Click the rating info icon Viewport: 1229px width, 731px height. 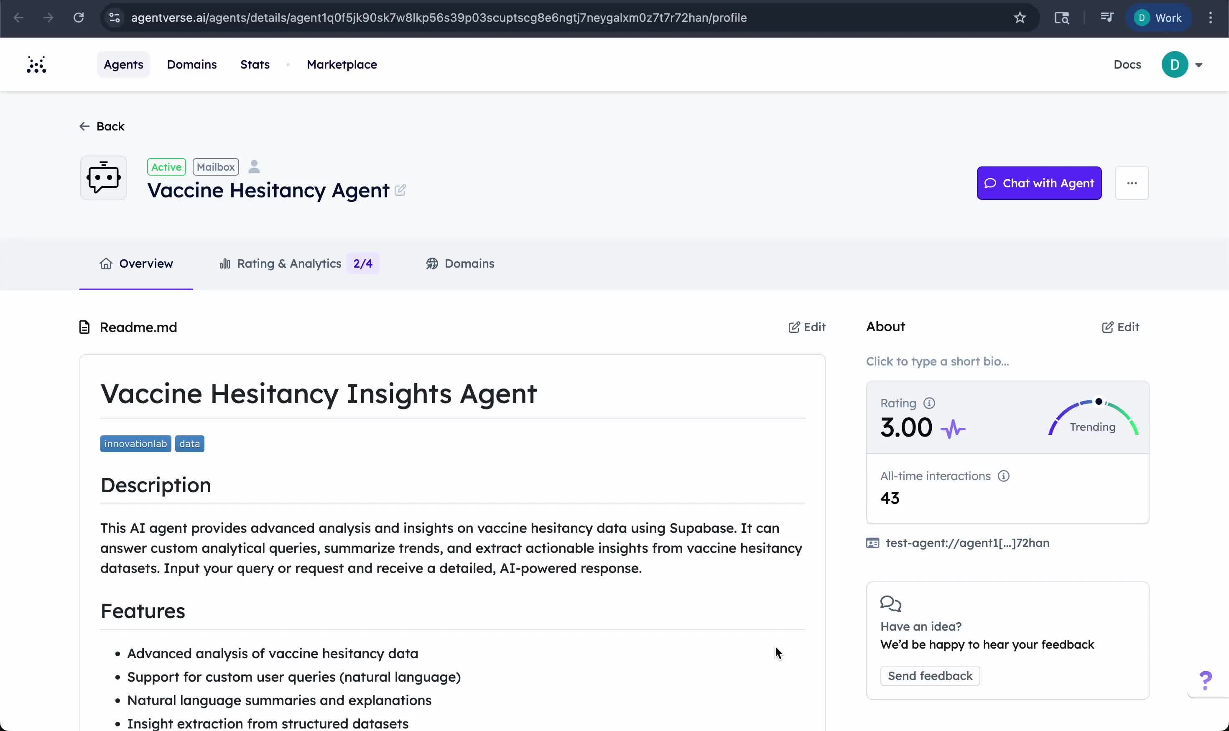pyautogui.click(x=930, y=402)
